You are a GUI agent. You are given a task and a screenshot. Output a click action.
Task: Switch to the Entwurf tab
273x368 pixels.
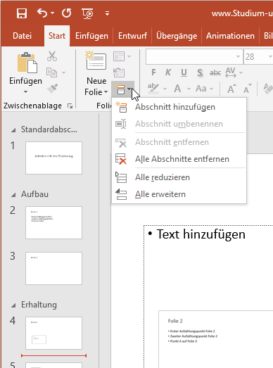coord(132,36)
